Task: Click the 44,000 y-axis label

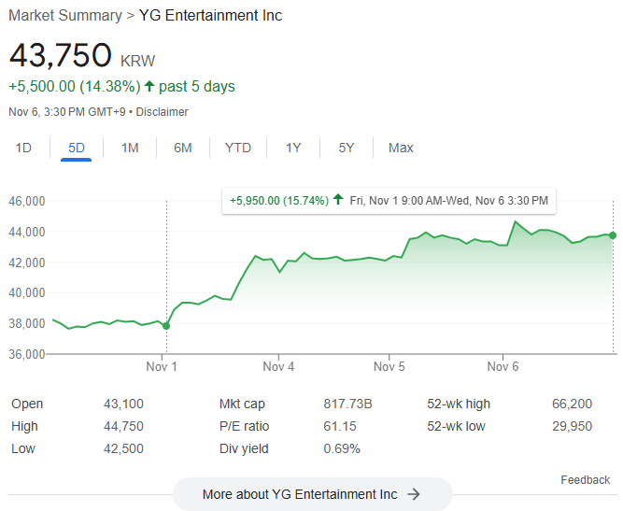Action: pyautogui.click(x=27, y=232)
